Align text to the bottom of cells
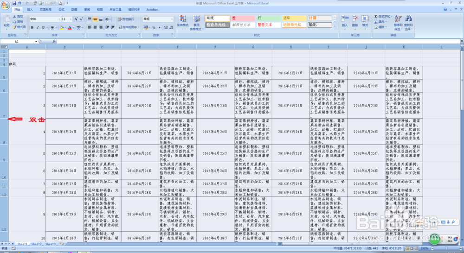Viewport: 464px width, 253px height. click(x=101, y=19)
